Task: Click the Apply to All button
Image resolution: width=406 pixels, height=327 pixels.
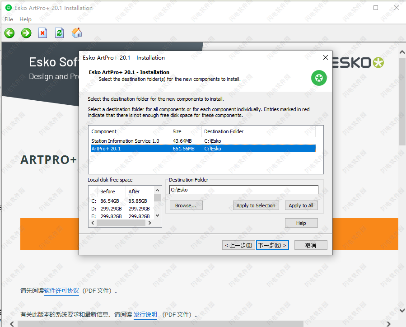Action: pos(301,205)
